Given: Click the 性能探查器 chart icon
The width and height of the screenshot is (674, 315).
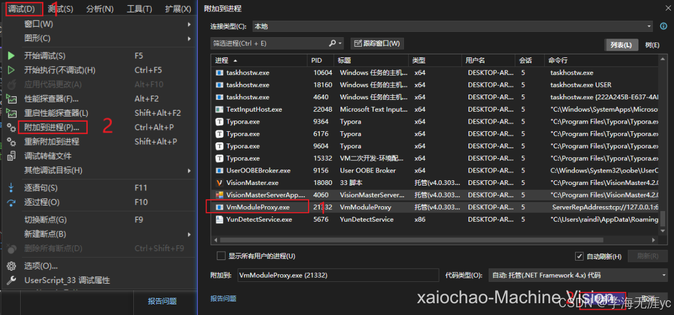Looking at the screenshot, I should tap(11, 99).
